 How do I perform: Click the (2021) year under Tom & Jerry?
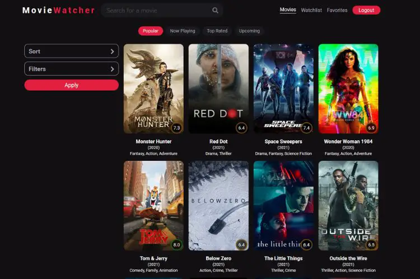click(x=153, y=264)
